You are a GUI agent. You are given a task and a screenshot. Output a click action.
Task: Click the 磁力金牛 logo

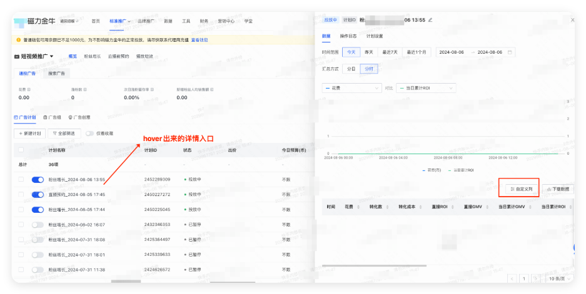[35, 21]
